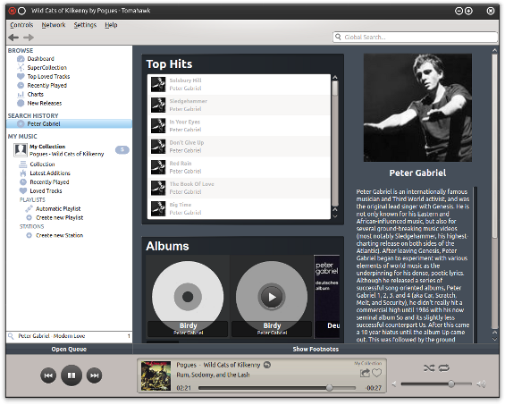
Task: Select Sledgehammer in Top Hits
Action: tap(239, 105)
